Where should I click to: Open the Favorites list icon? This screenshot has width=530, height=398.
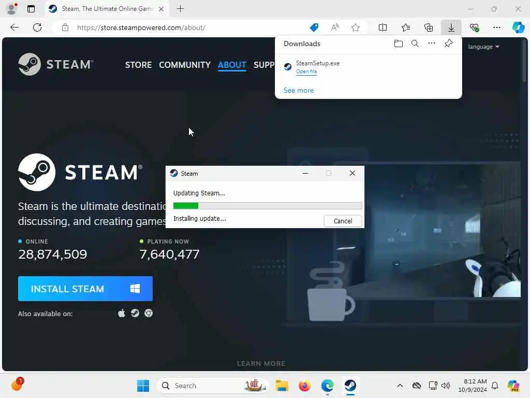(406, 27)
